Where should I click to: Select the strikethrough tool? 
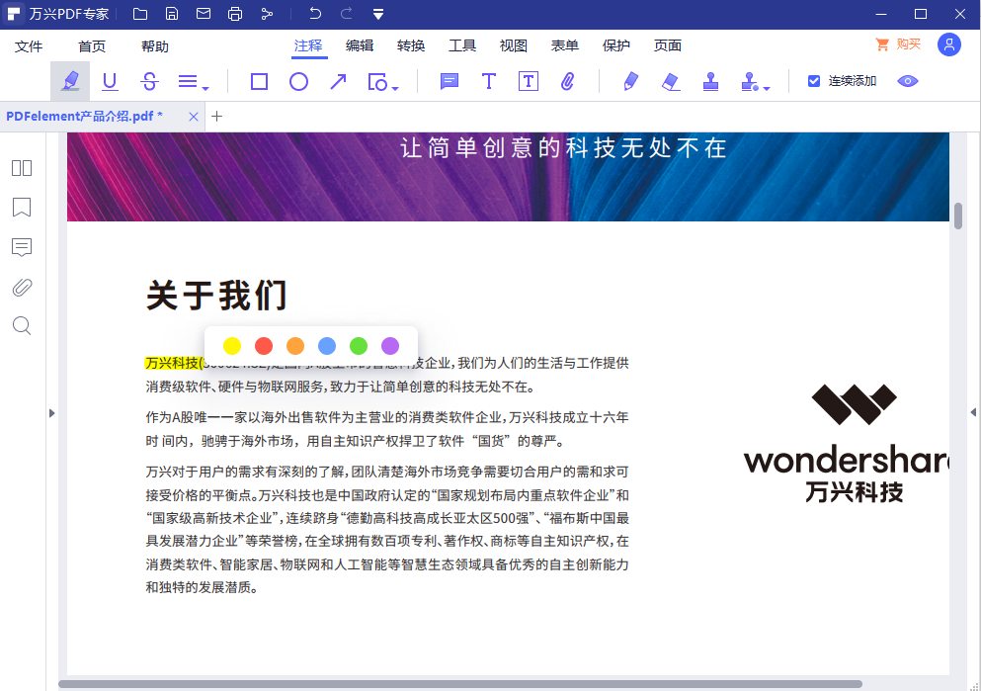149,81
